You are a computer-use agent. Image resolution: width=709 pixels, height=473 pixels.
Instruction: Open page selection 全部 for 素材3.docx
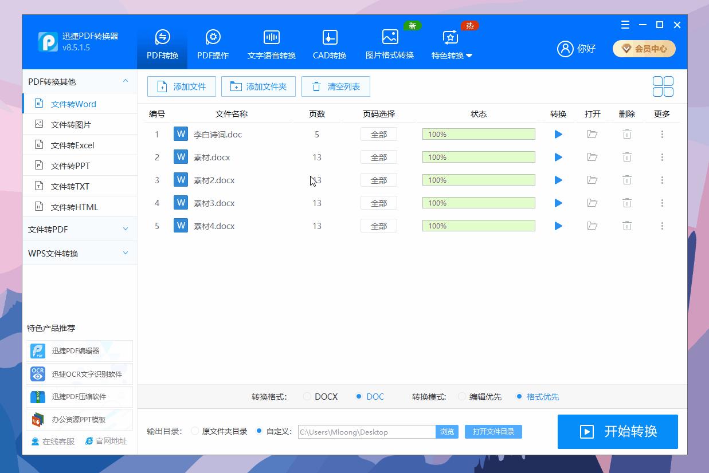point(379,203)
